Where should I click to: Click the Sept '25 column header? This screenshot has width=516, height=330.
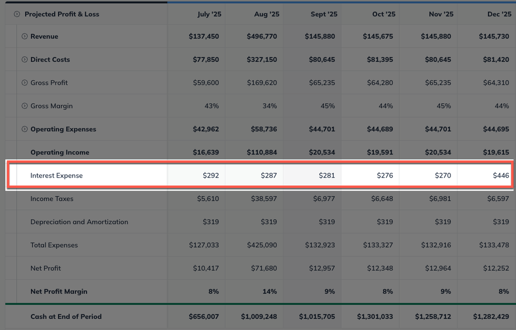point(324,14)
